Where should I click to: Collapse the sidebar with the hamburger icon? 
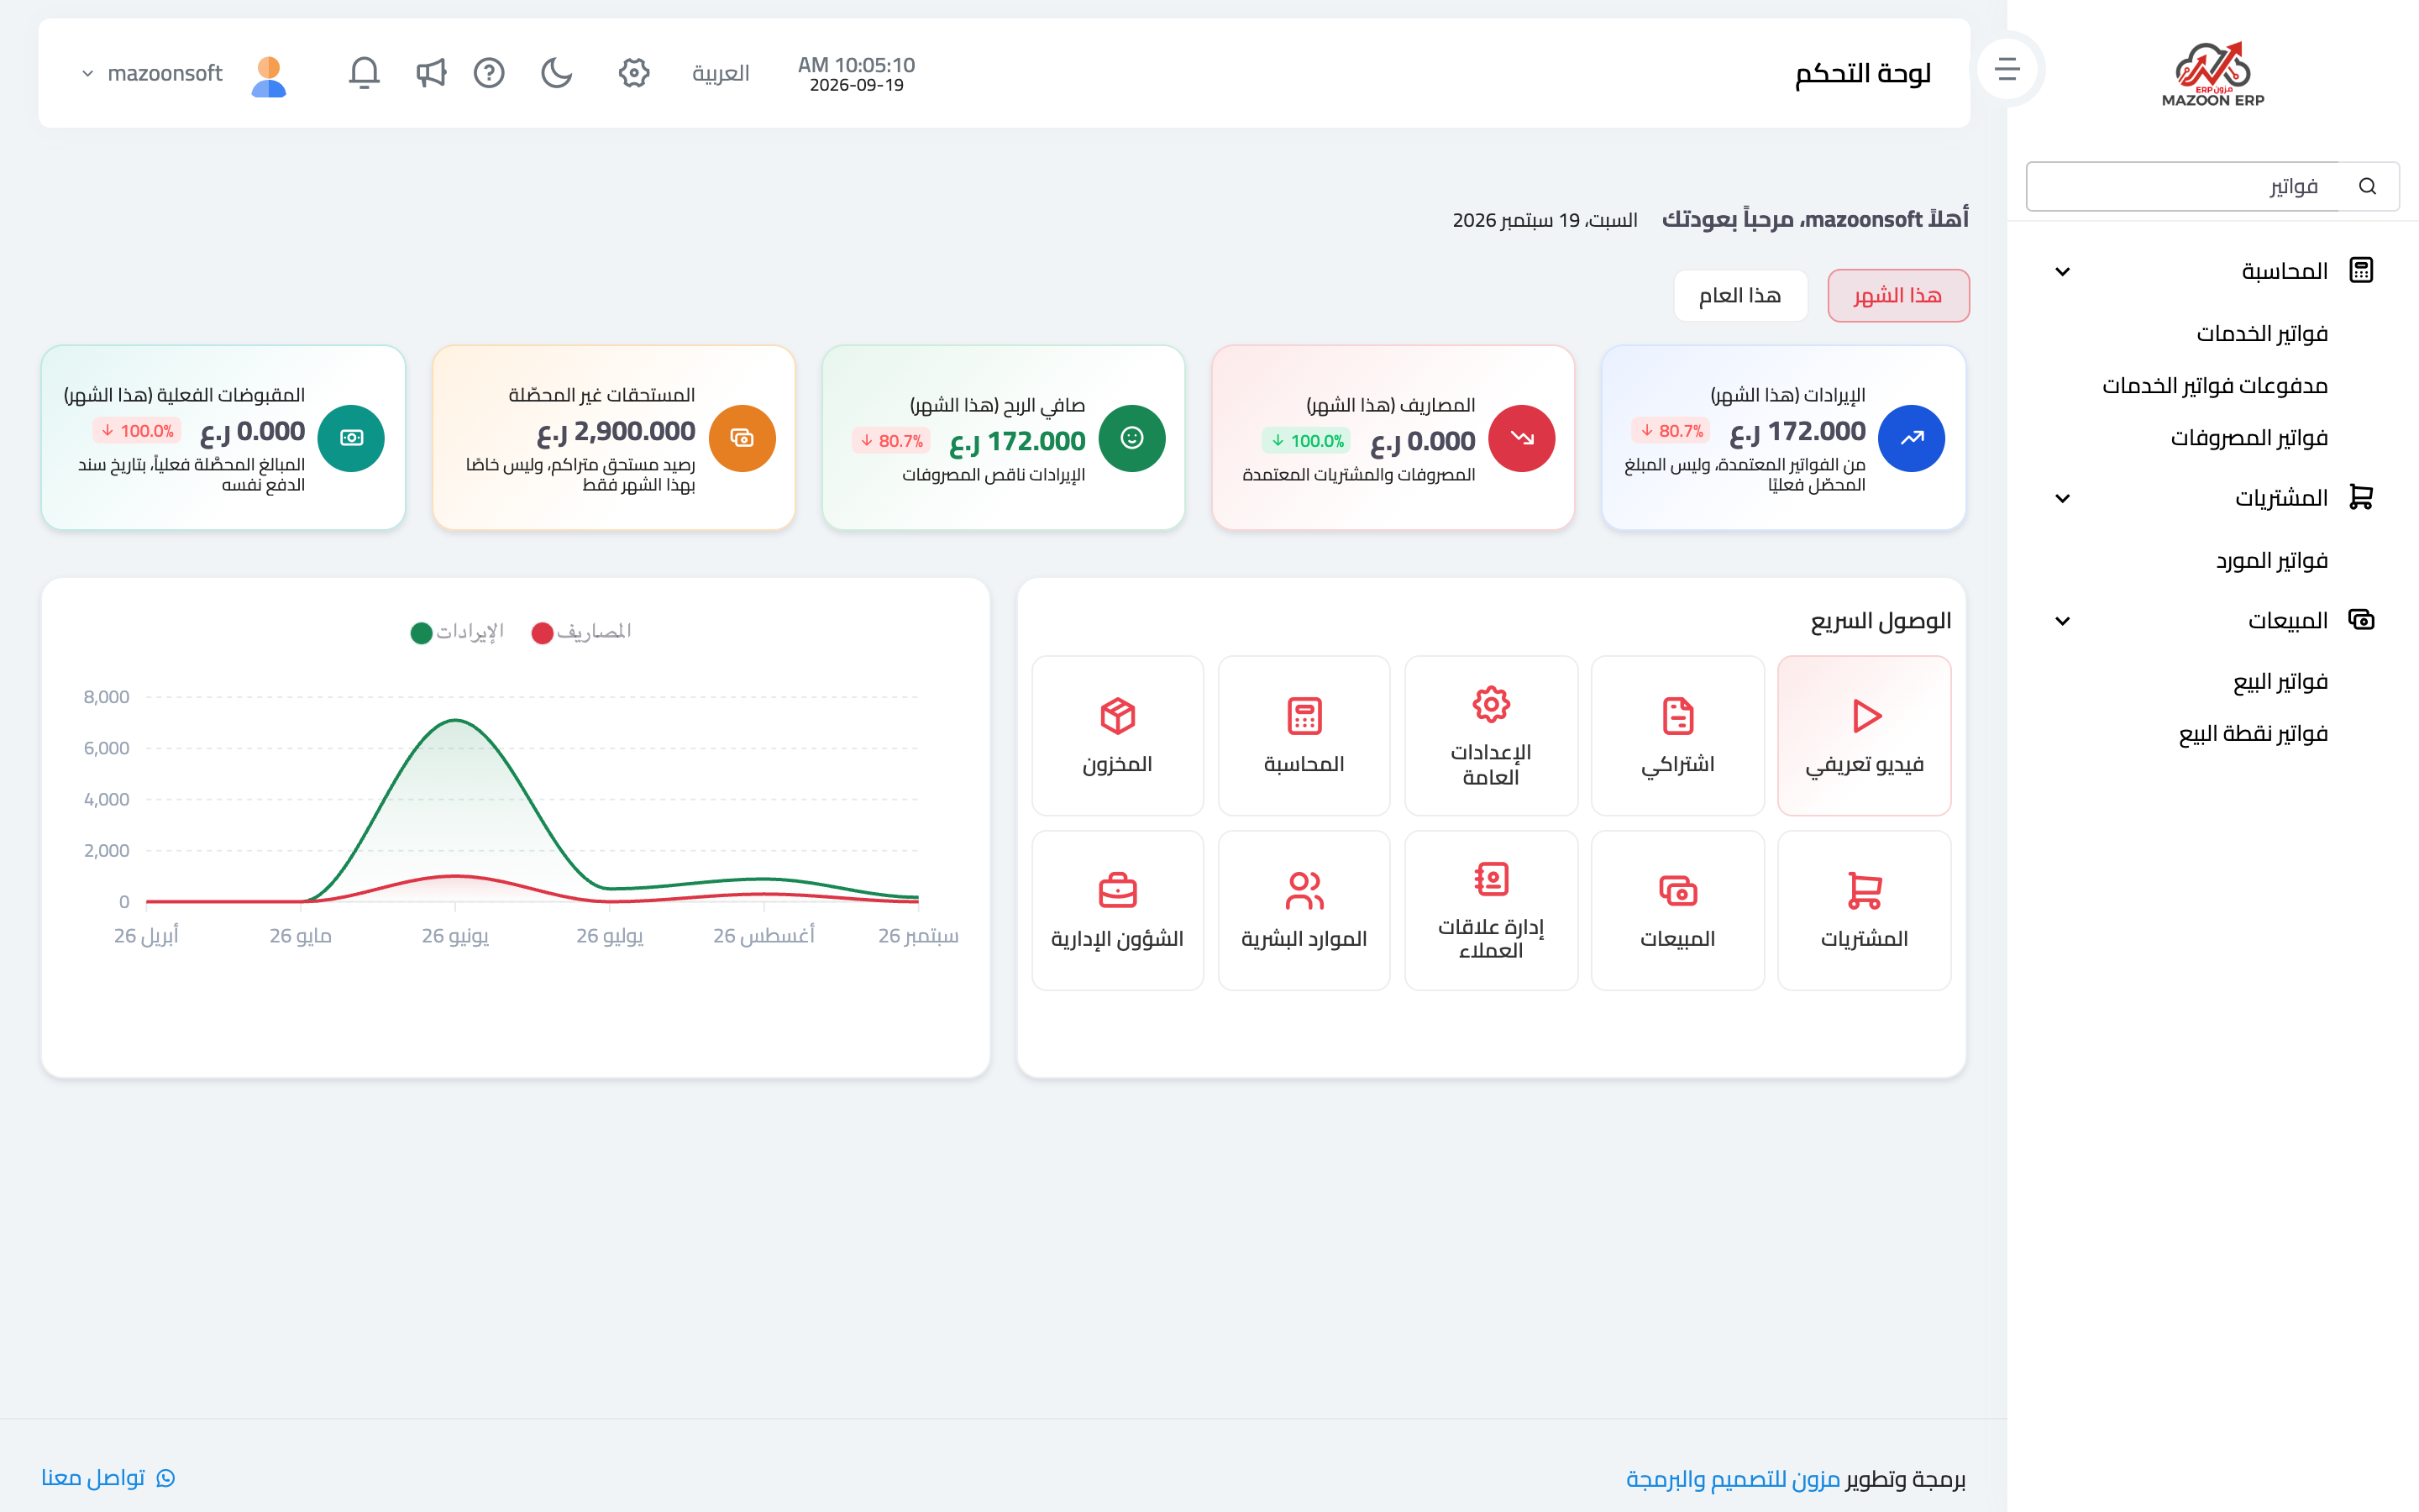coord(2007,69)
